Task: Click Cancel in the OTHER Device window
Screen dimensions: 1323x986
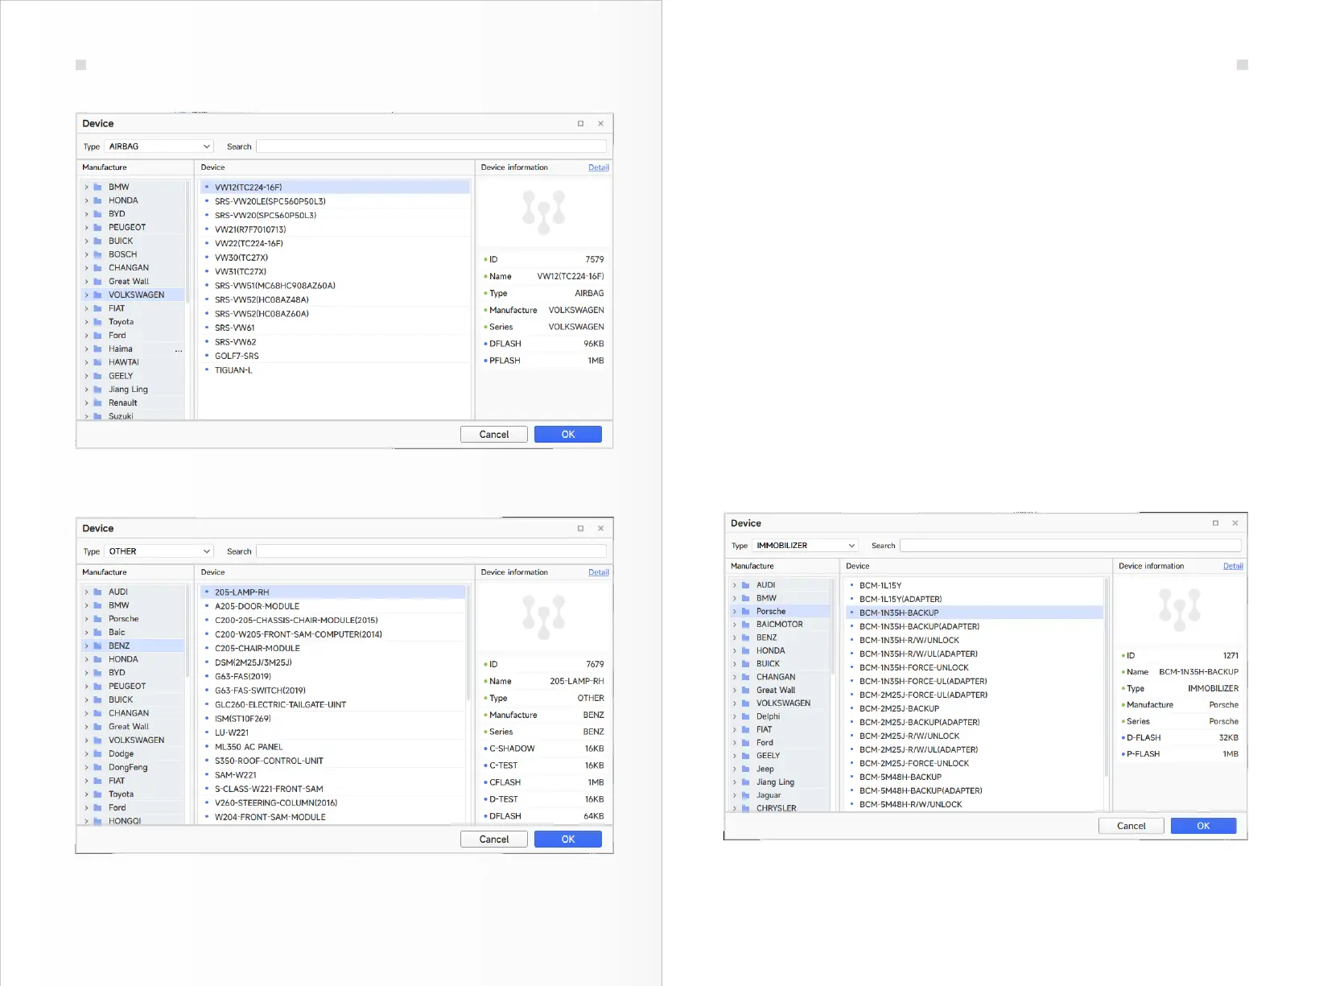Action: 494,840
